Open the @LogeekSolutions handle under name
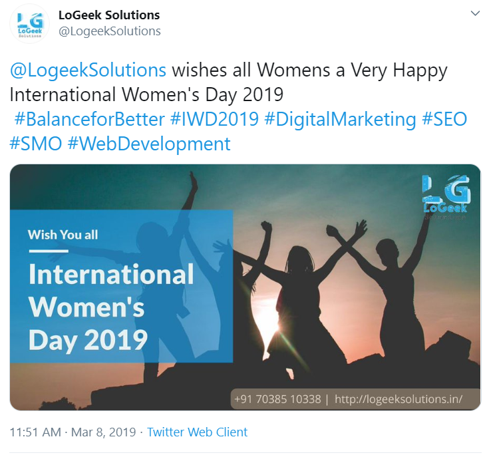The image size is (491, 457). pos(110,31)
